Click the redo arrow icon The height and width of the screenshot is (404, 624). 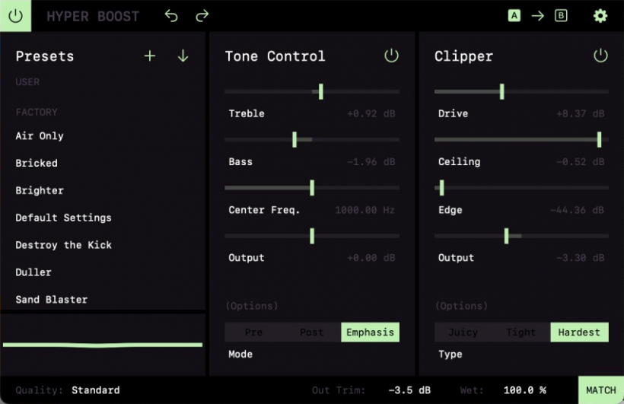coord(202,16)
